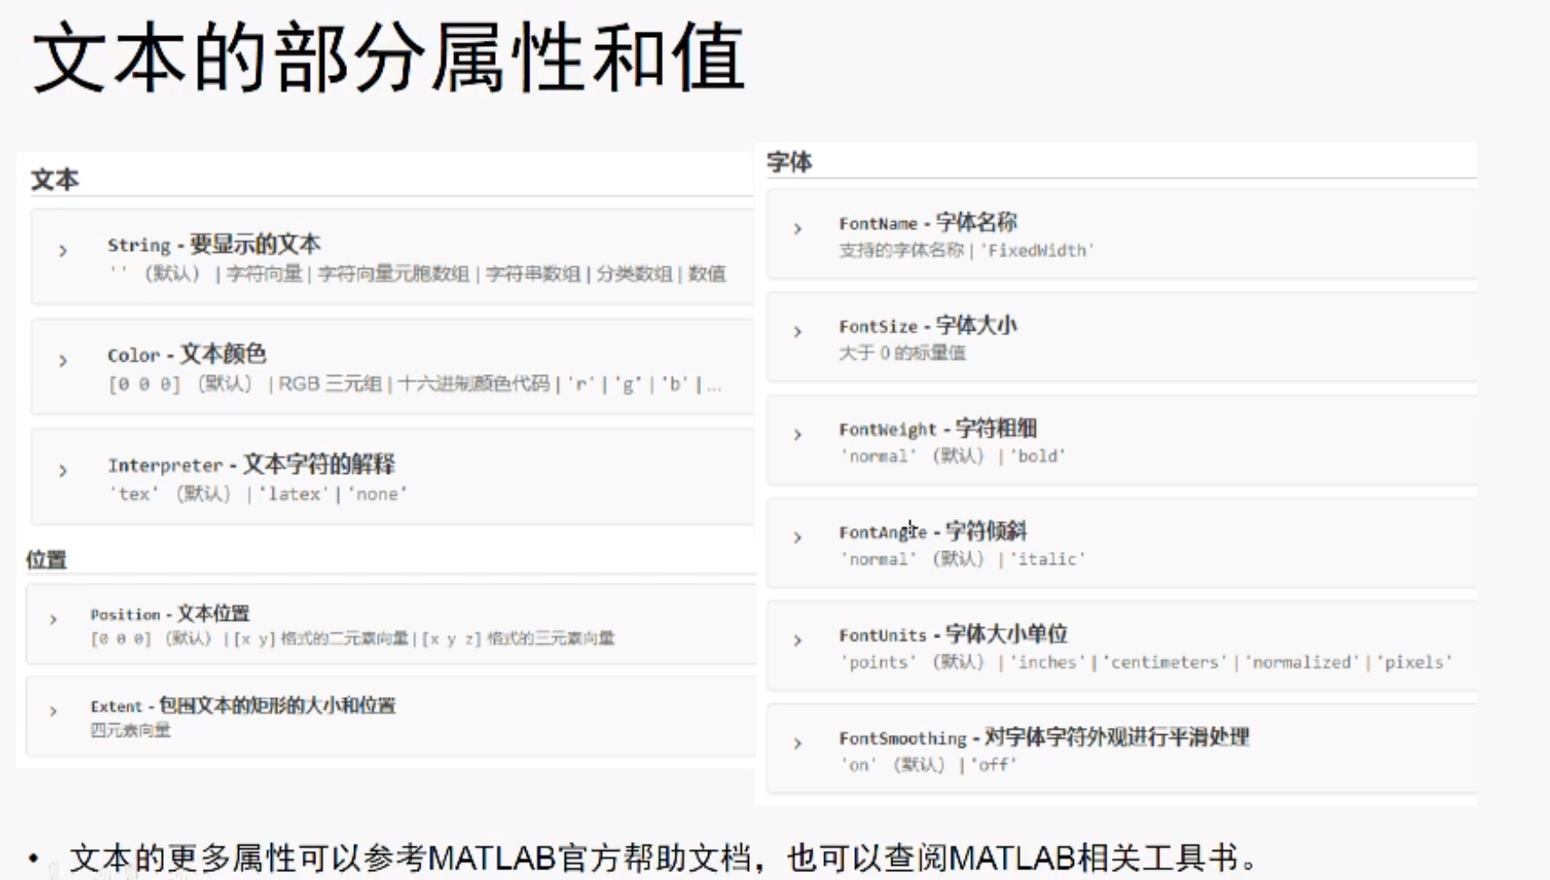1550x880 pixels.
Task: Expand the FontName property chevron arrow
Action: (x=798, y=229)
